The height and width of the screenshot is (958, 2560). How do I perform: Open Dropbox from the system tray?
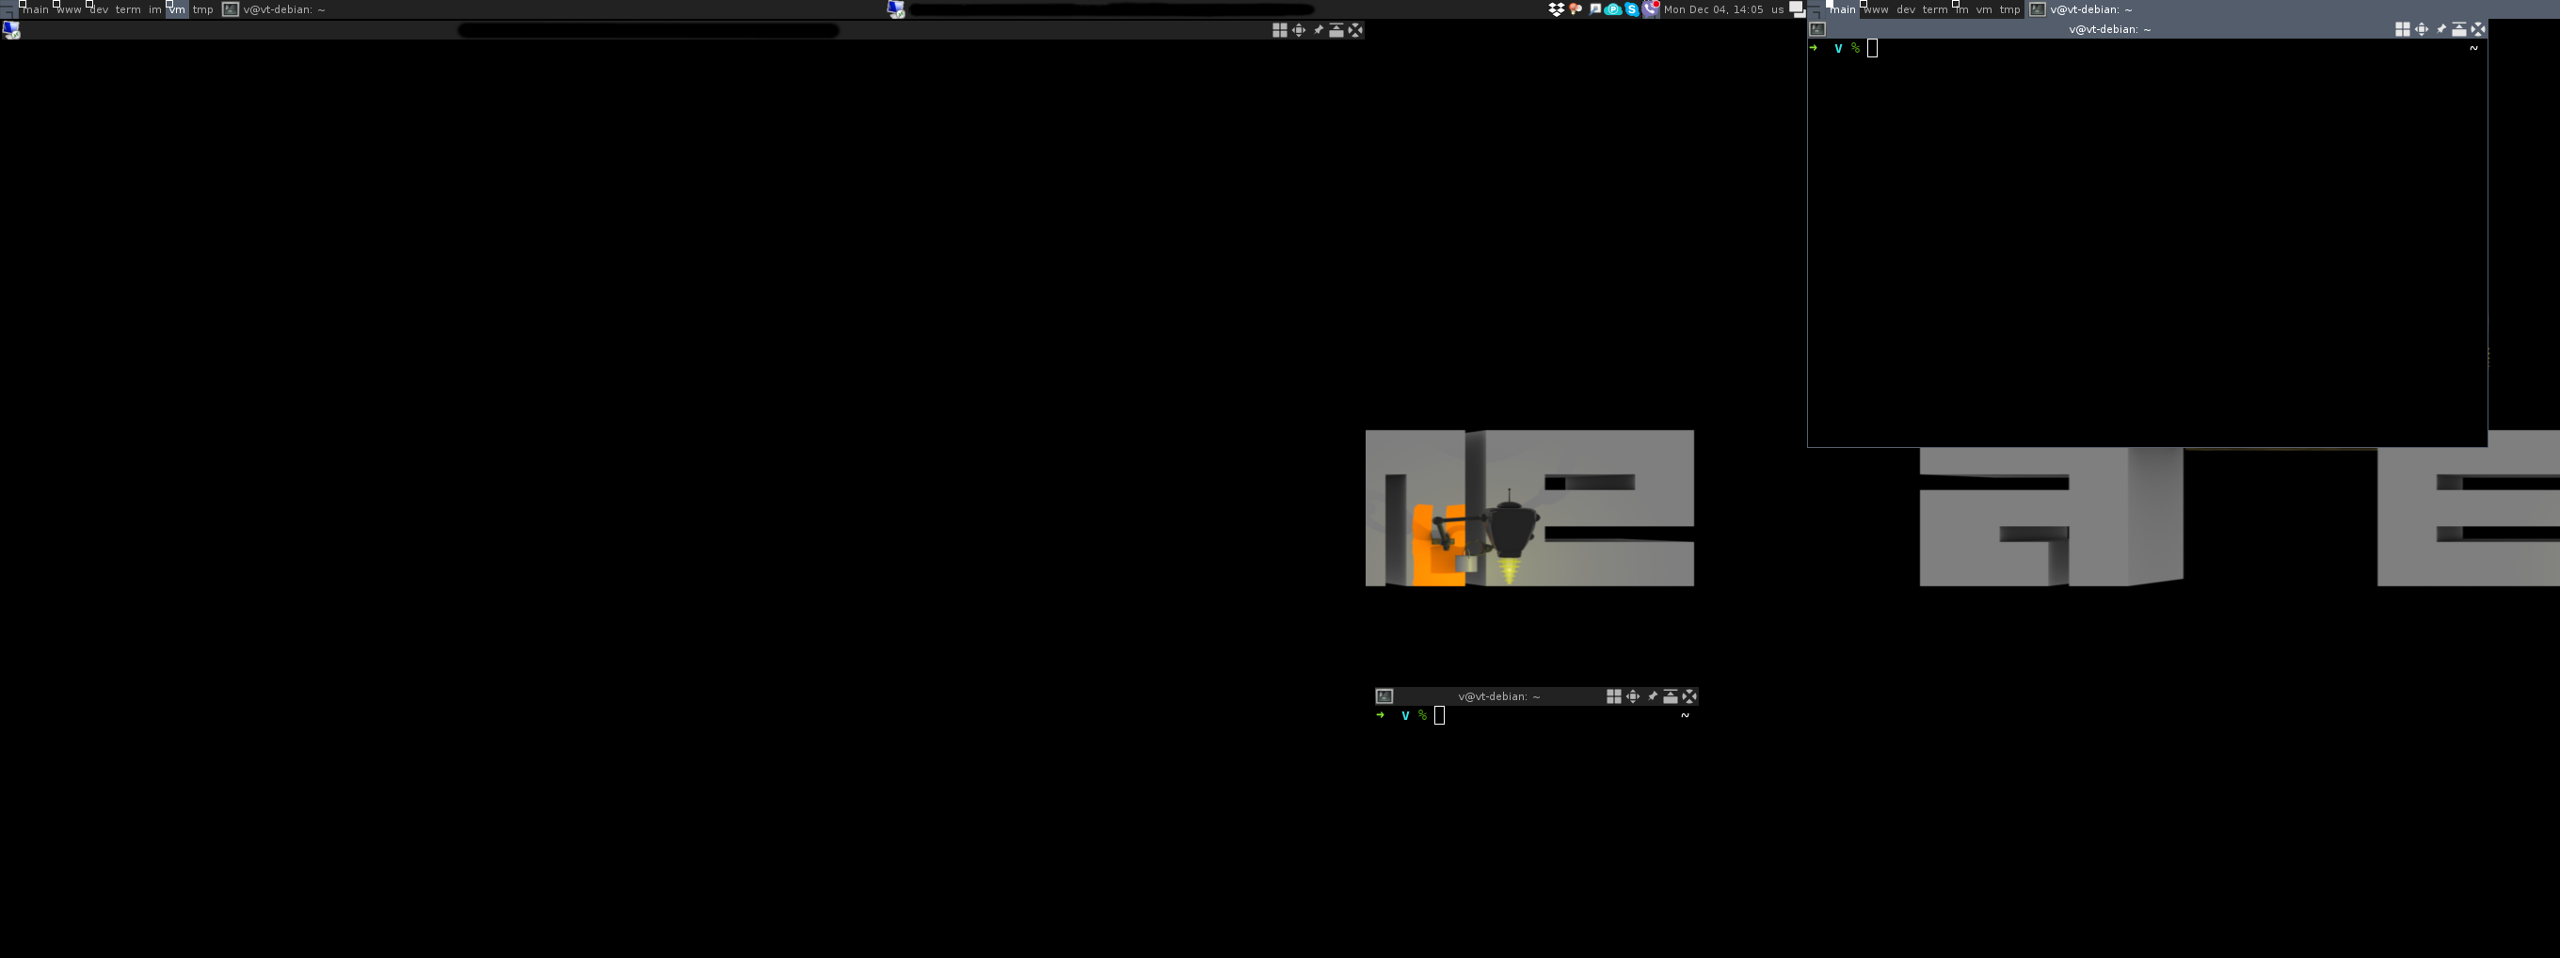pyautogui.click(x=1558, y=9)
